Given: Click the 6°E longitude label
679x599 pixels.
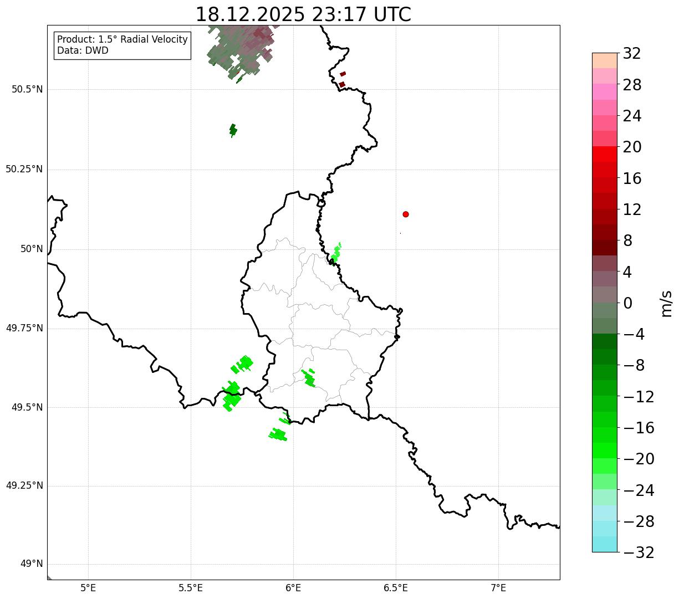Looking at the screenshot, I should [293, 588].
